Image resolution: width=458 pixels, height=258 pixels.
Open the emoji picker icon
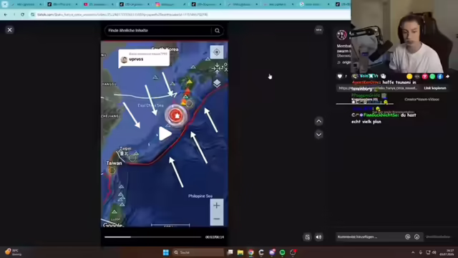tap(416, 237)
